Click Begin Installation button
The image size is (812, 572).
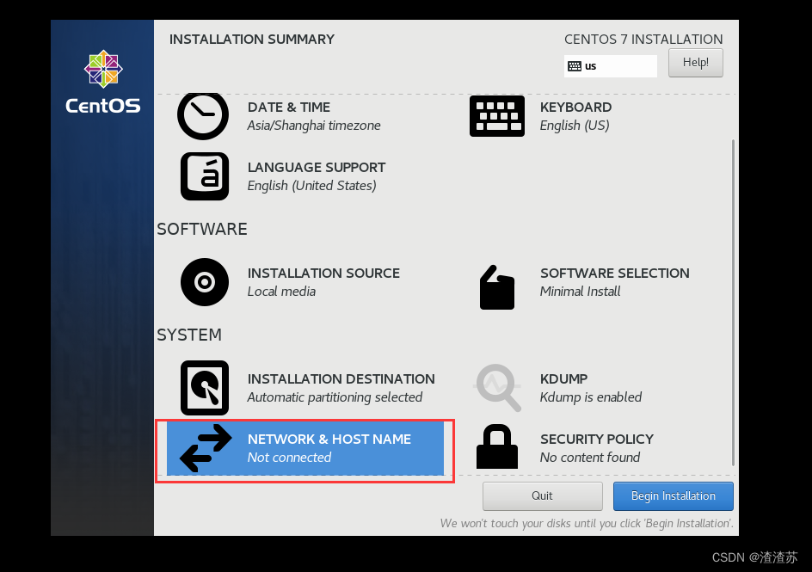click(x=674, y=496)
